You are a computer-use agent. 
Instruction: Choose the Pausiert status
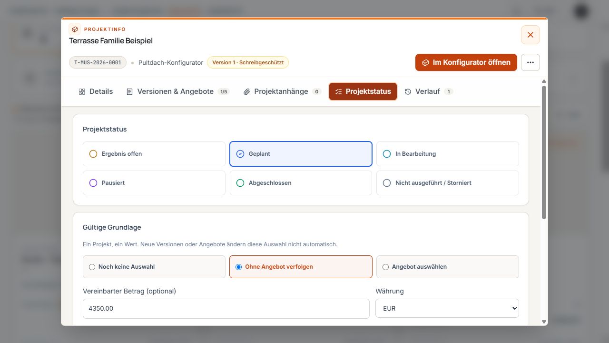click(x=154, y=183)
